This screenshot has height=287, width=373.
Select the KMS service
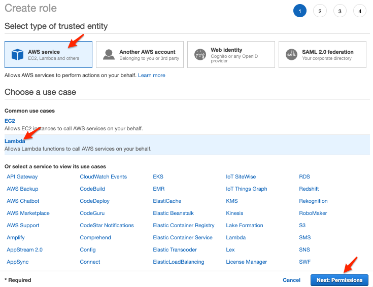232,201
